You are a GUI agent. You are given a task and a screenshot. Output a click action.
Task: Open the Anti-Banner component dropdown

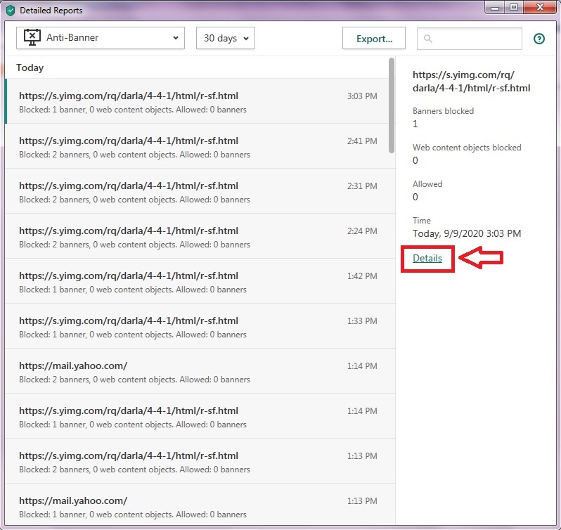(101, 38)
